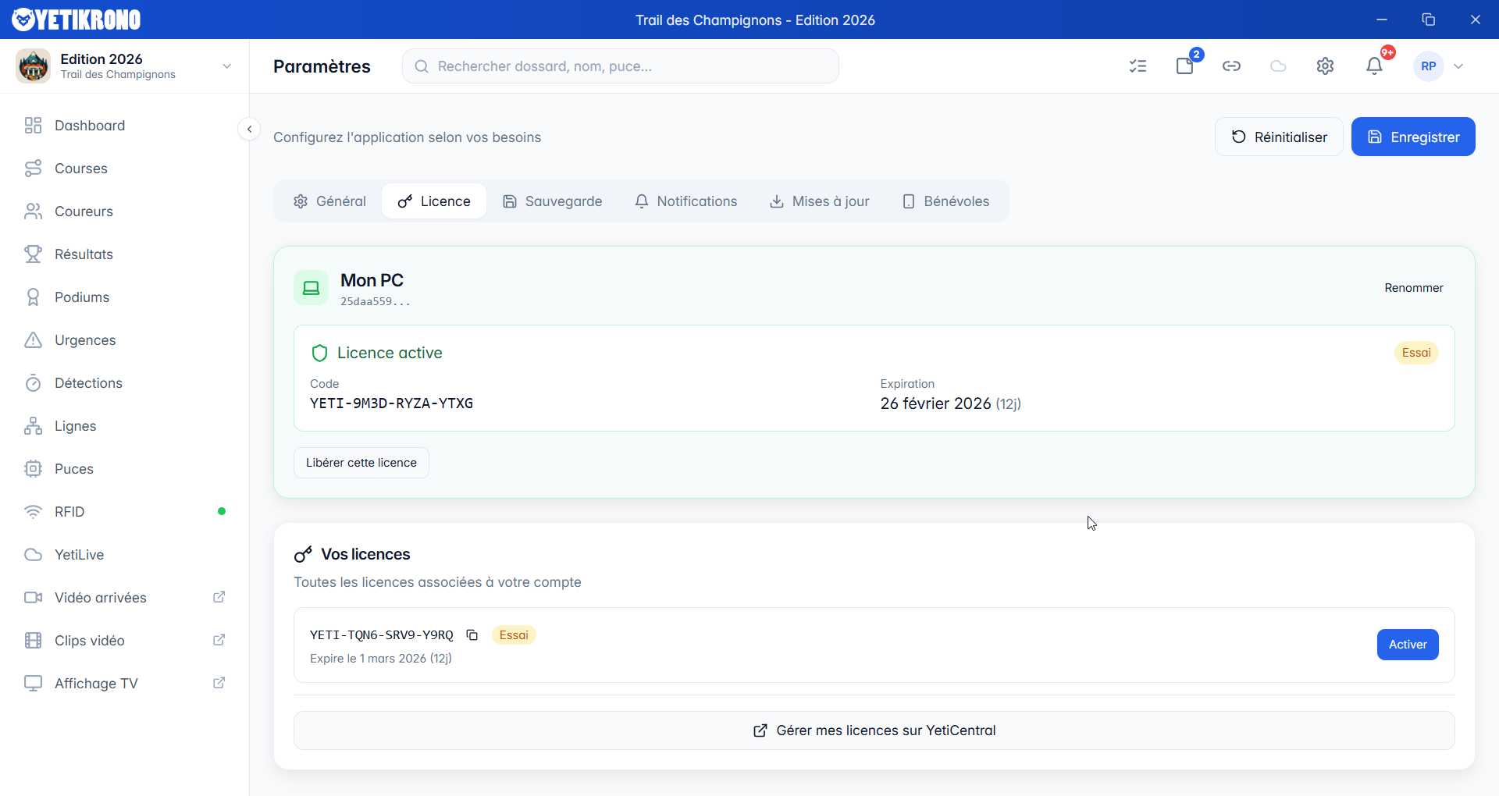
Task: Collapse the left sidebar panel
Action: click(249, 130)
